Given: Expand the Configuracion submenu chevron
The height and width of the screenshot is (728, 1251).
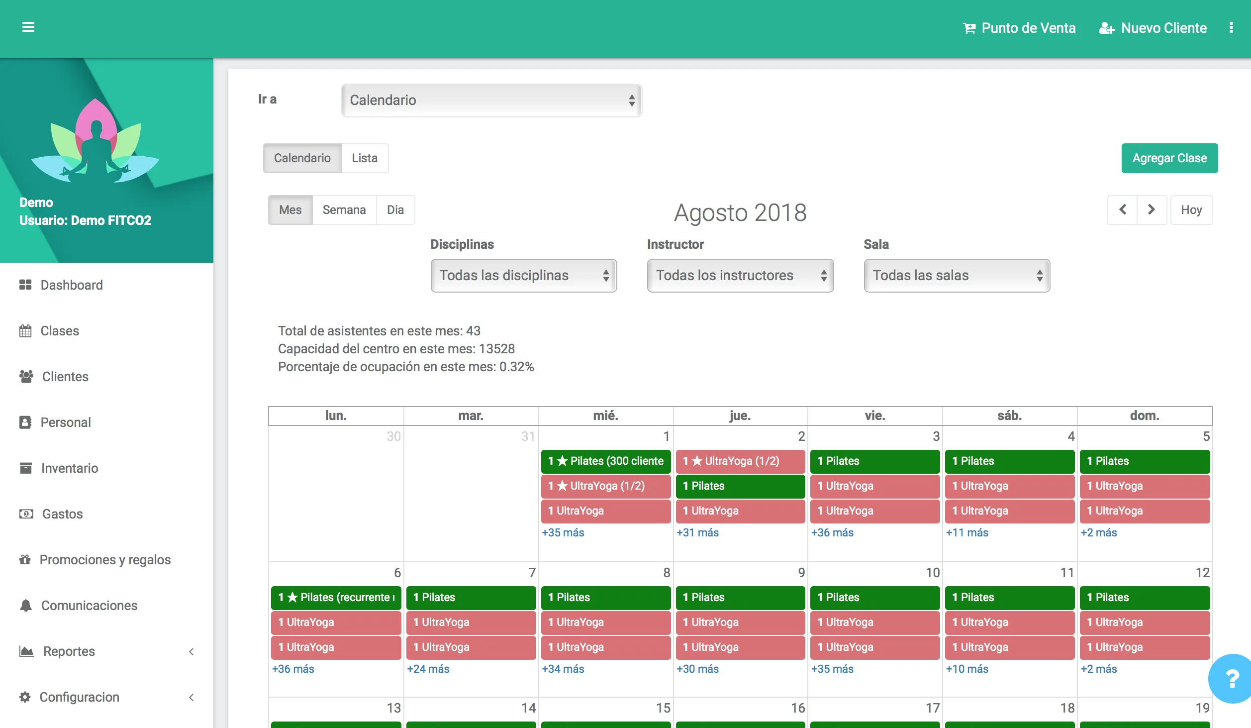Looking at the screenshot, I should tap(192, 697).
